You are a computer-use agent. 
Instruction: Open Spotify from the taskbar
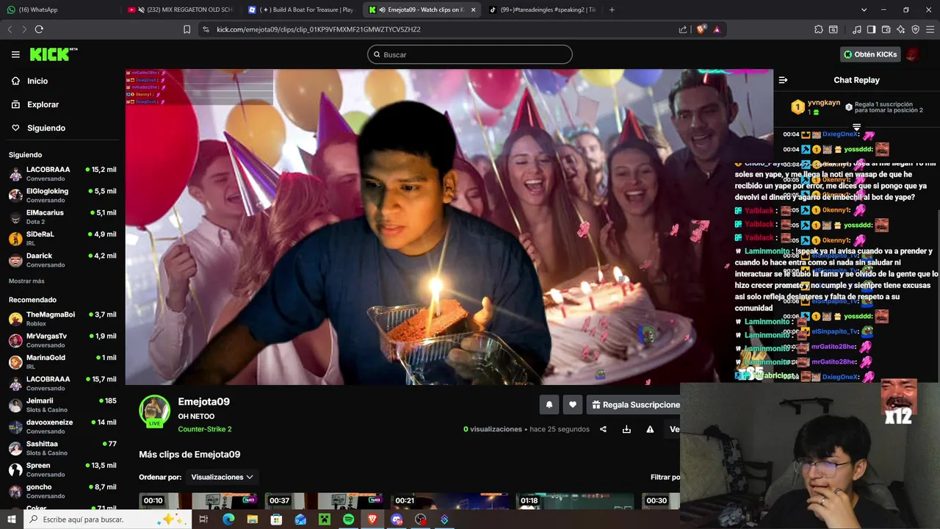click(348, 519)
